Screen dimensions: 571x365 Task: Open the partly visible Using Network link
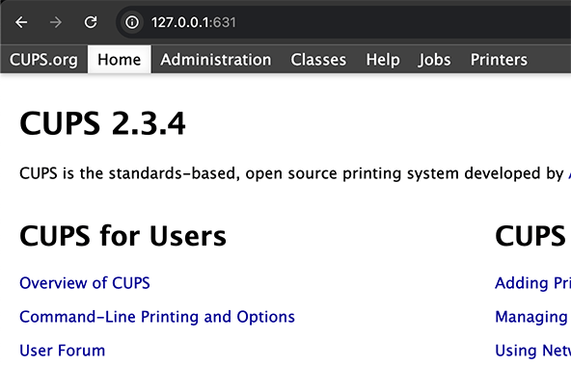click(x=532, y=351)
